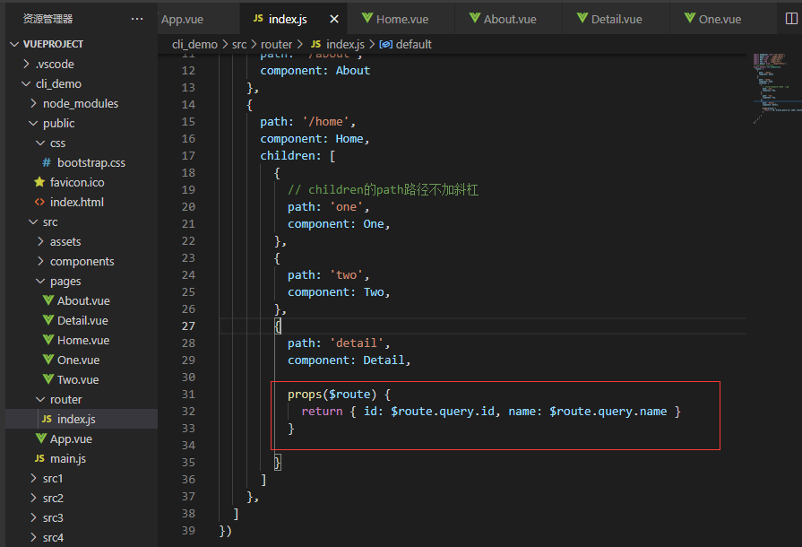Open Home.vue in the explorer
Viewport: 802px width, 547px height.
click(82, 340)
